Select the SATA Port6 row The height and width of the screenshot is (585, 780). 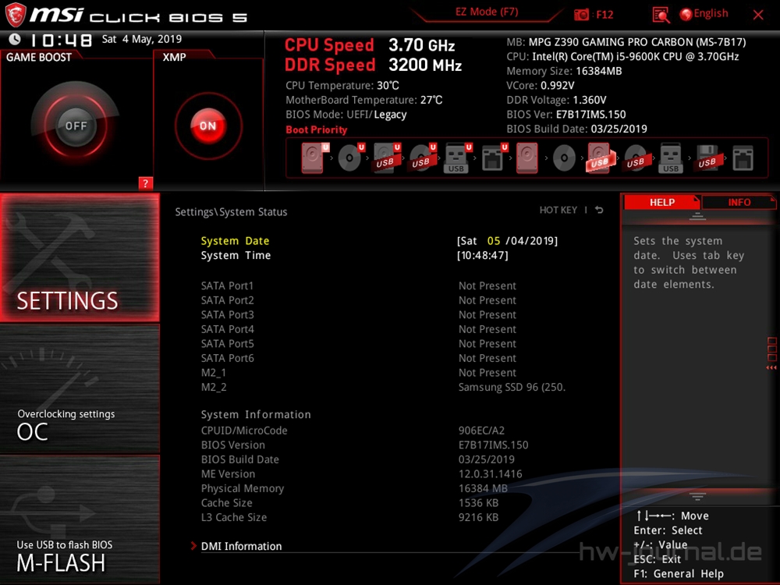[359, 358]
